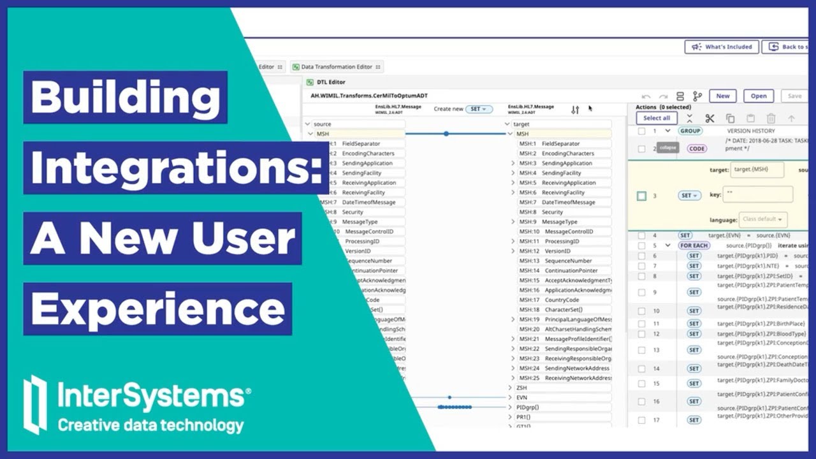
Task: Delete selected actions trash icon
Action: click(771, 119)
